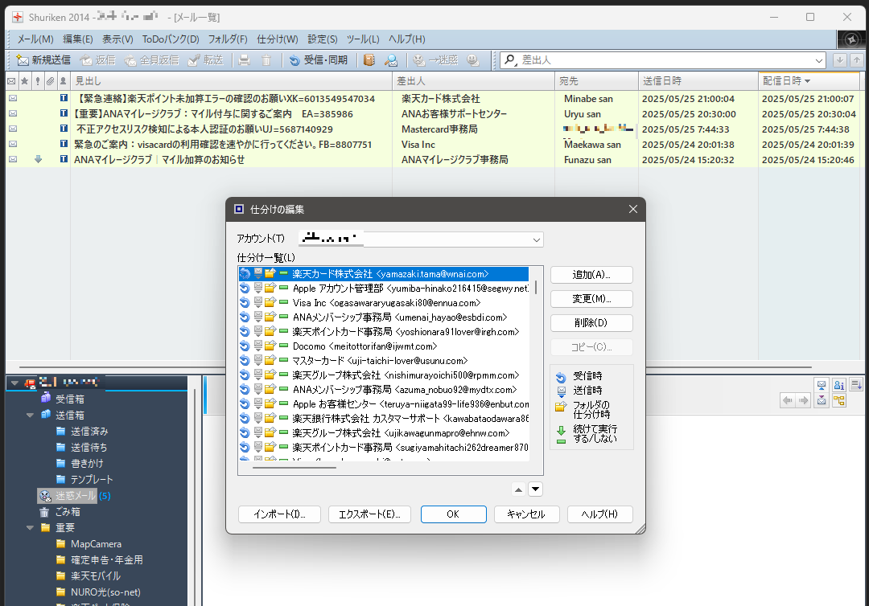Open the 差出人 search field dropdown arrow
Image resolution: width=869 pixels, height=606 pixels.
pos(818,60)
